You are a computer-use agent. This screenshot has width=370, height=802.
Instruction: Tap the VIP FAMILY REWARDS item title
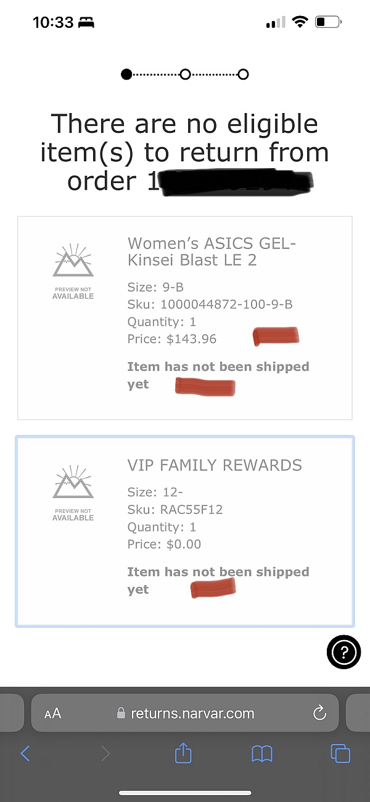[215, 465]
